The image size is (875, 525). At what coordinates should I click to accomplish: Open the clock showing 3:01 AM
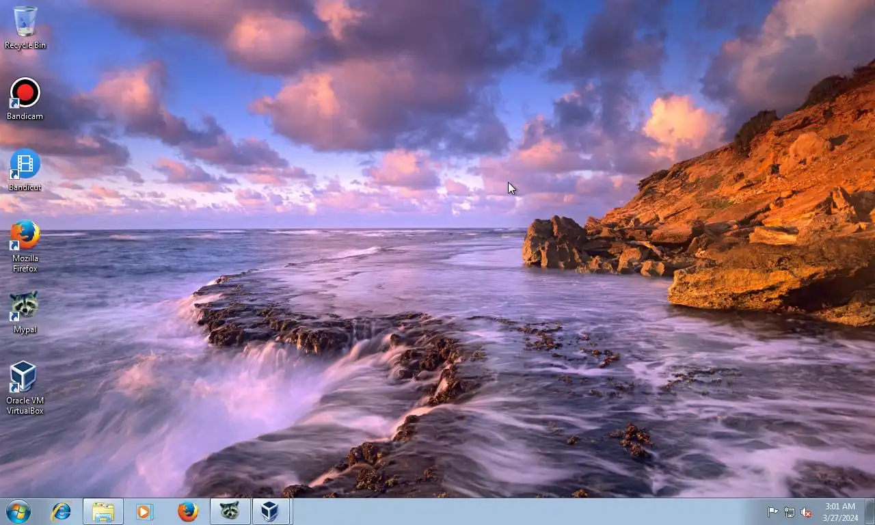click(x=840, y=512)
